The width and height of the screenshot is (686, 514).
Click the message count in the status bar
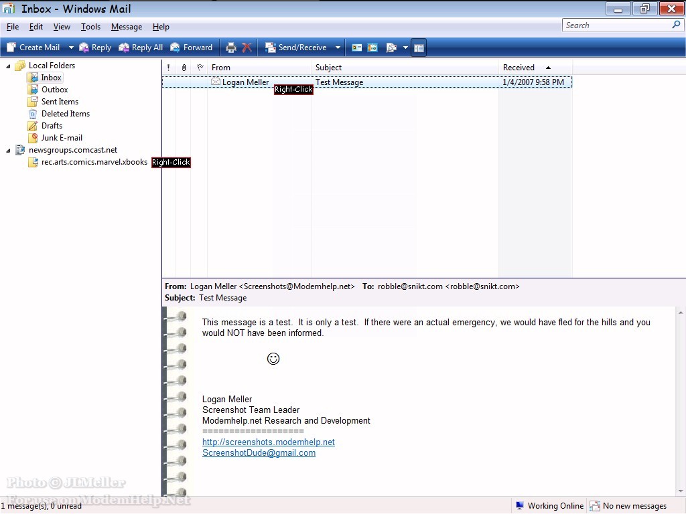(41, 506)
